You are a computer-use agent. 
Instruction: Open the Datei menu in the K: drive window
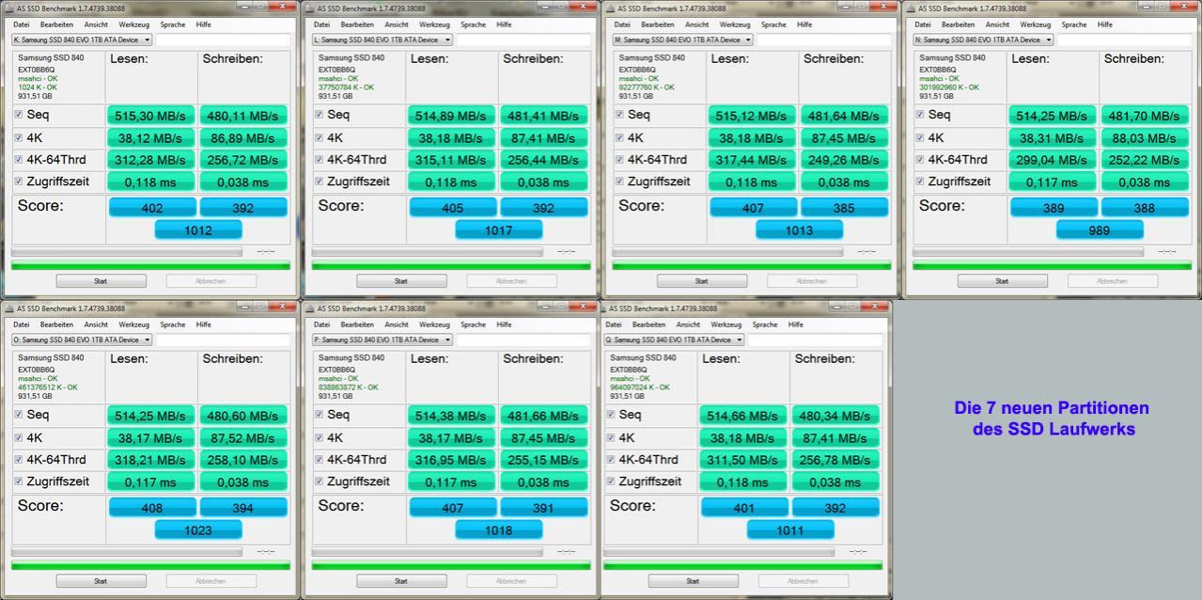21,24
